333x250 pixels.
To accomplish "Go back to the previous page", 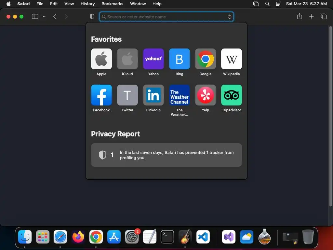I will (55, 17).
